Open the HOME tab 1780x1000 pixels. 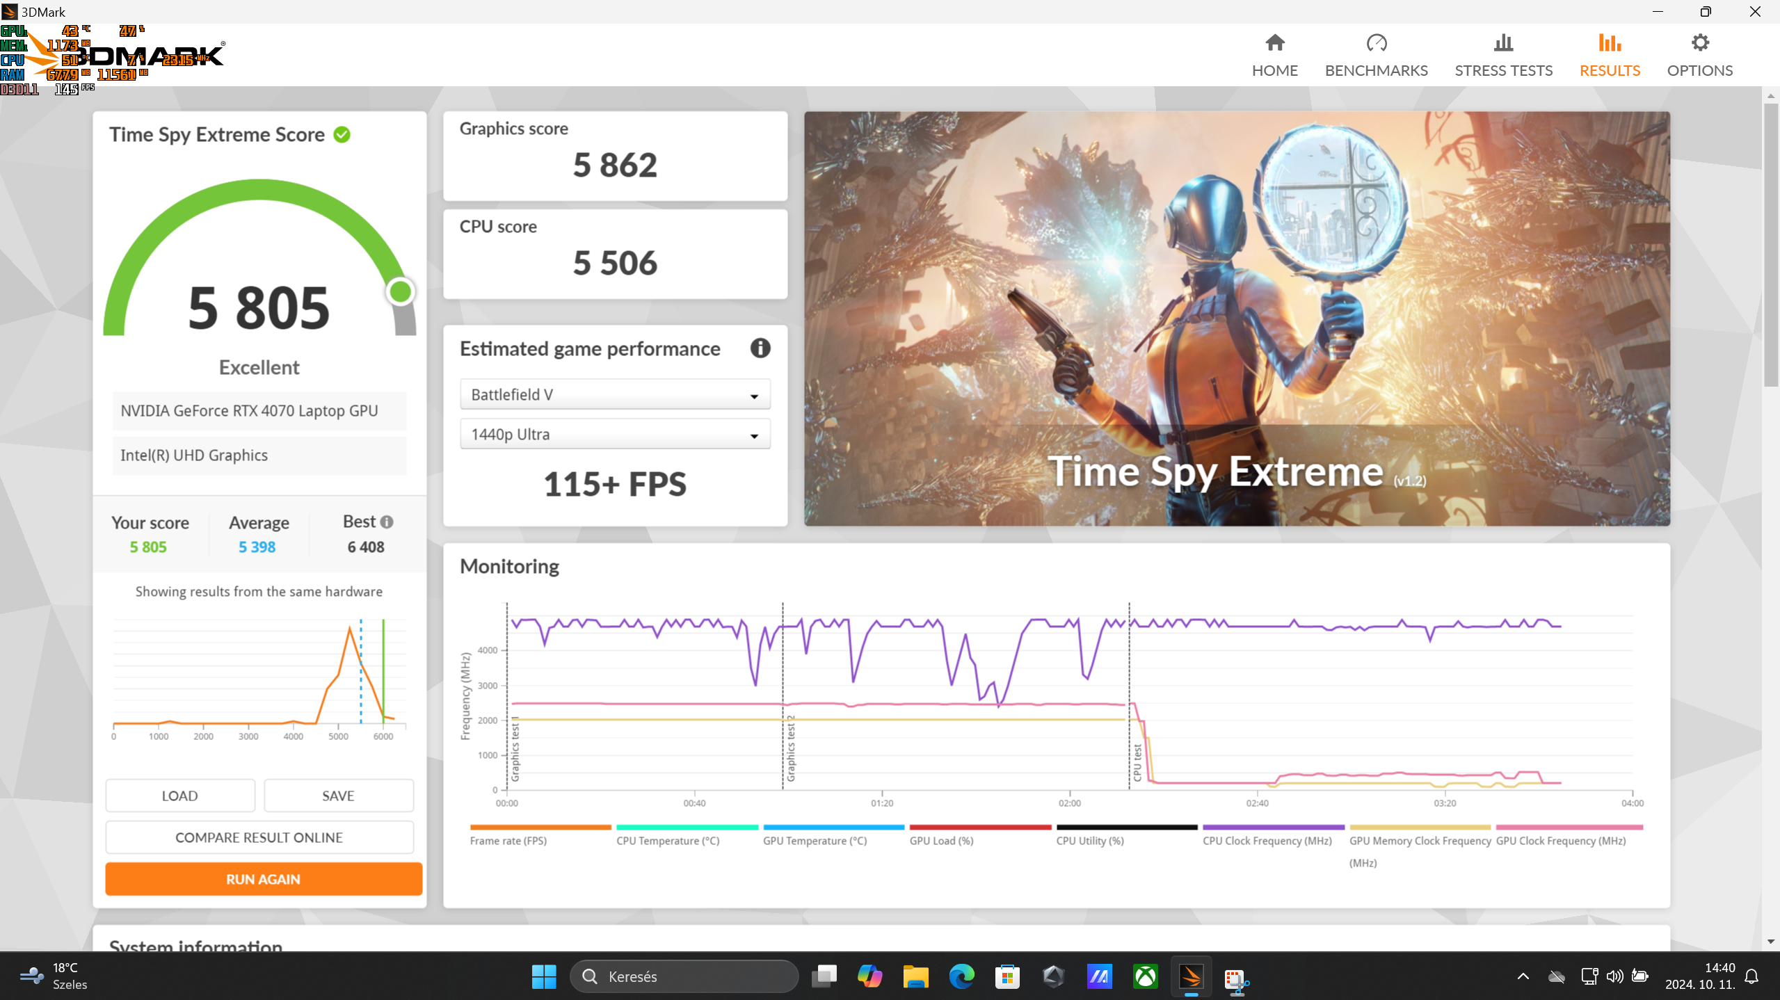click(x=1274, y=56)
